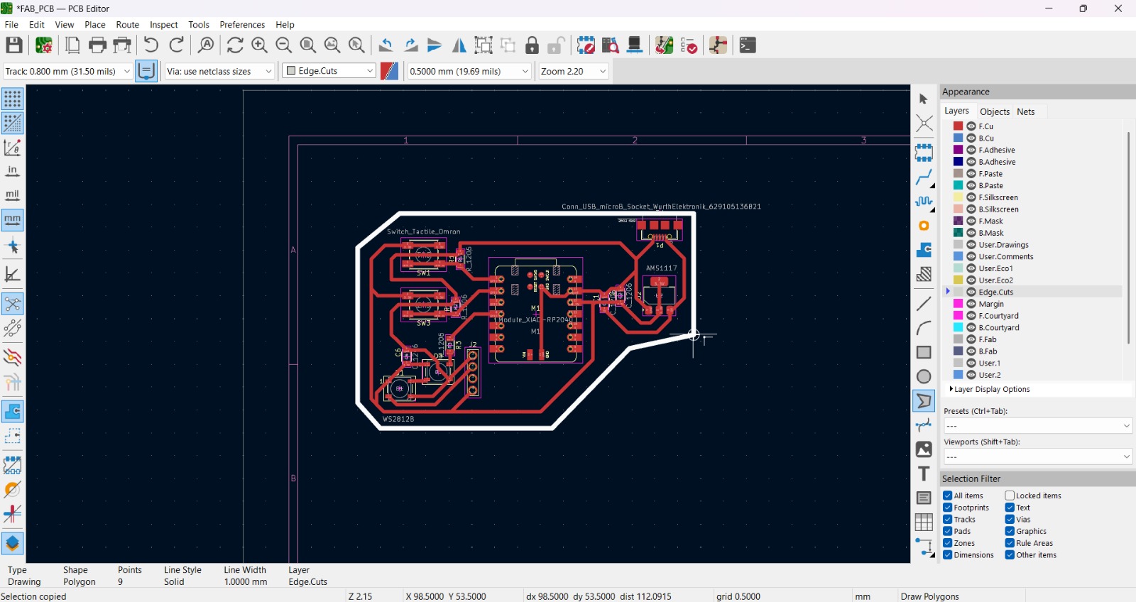Screen dimensions: 1136x602
Task: Switch to the Nets tab
Action: click(1025, 111)
